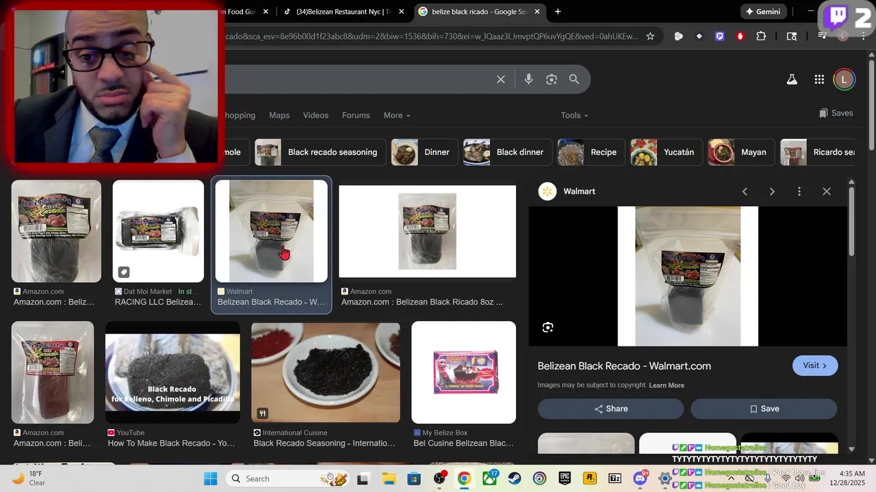The width and height of the screenshot is (876, 492).
Task: Open a new browser tab
Action: click(558, 12)
